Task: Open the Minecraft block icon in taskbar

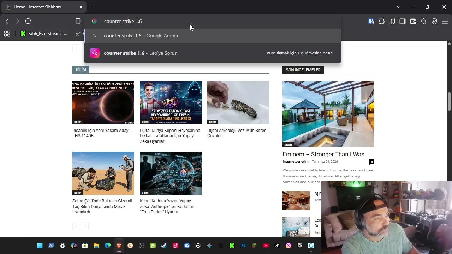Action: point(255,246)
